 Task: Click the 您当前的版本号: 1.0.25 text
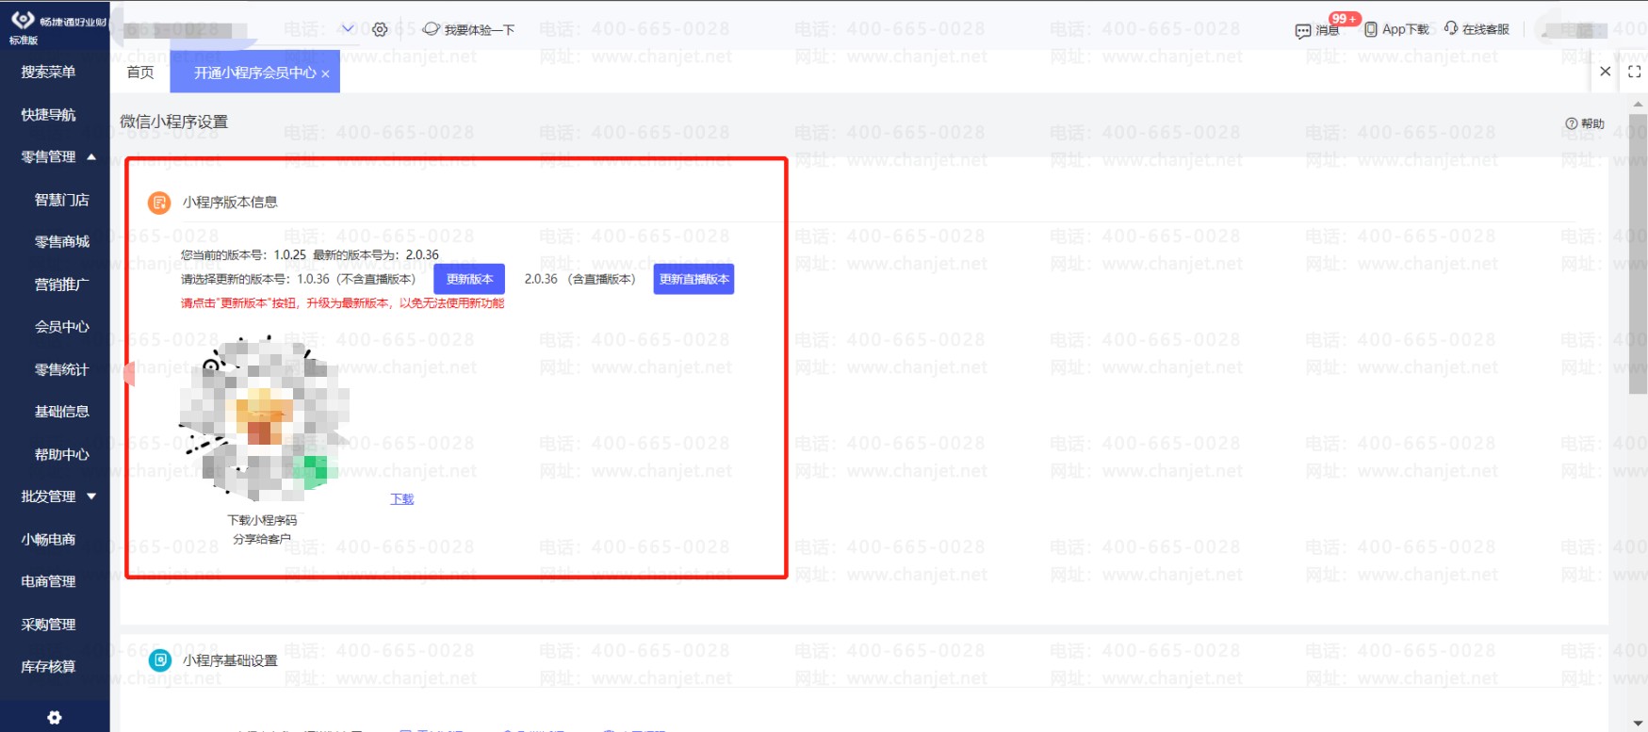[x=243, y=254]
